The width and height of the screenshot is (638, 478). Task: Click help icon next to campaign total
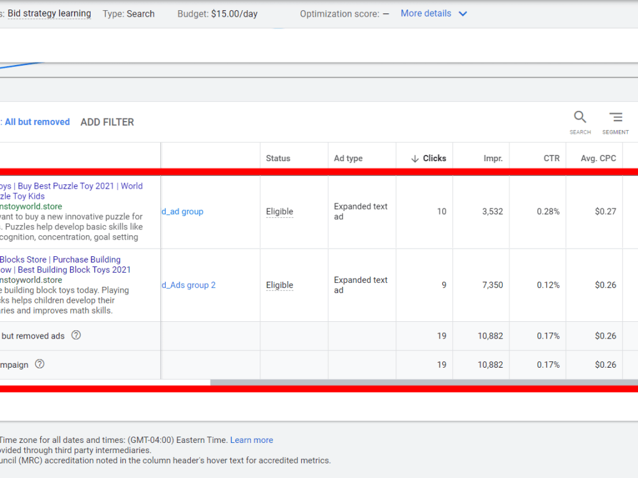coord(40,364)
